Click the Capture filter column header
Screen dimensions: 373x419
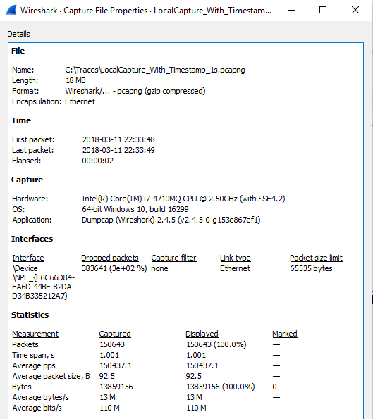(x=173, y=258)
